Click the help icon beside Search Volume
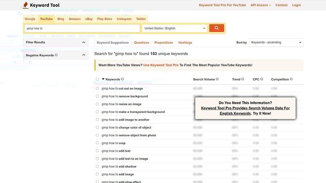The image size is (326, 183). [217, 79]
